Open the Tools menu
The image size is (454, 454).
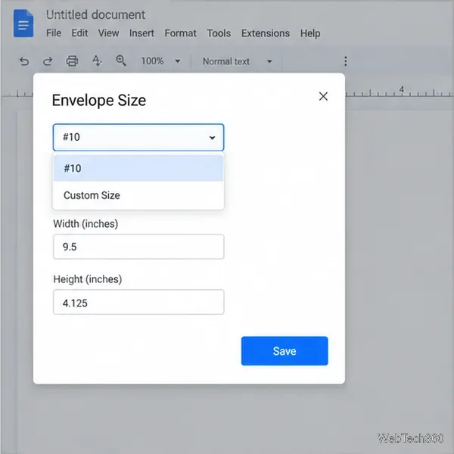pos(219,33)
